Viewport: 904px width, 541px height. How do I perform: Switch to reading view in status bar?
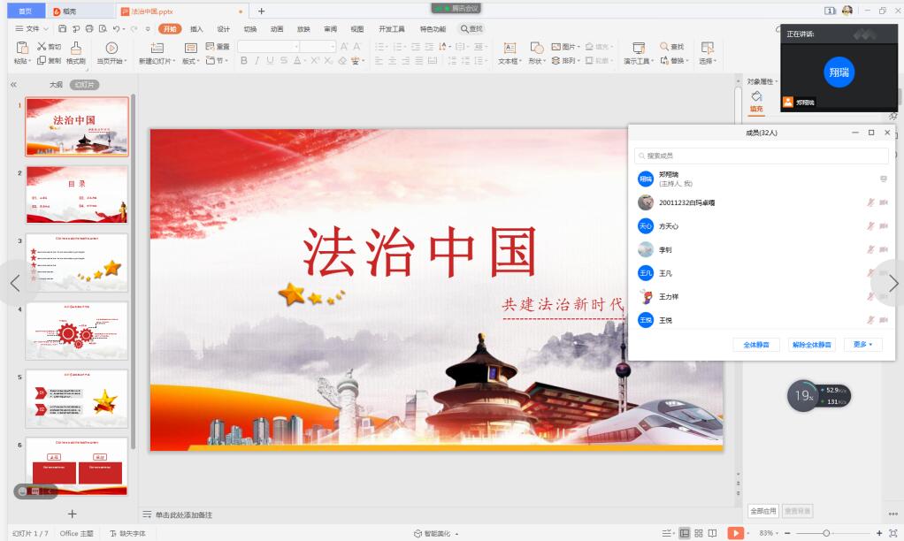pos(713,533)
